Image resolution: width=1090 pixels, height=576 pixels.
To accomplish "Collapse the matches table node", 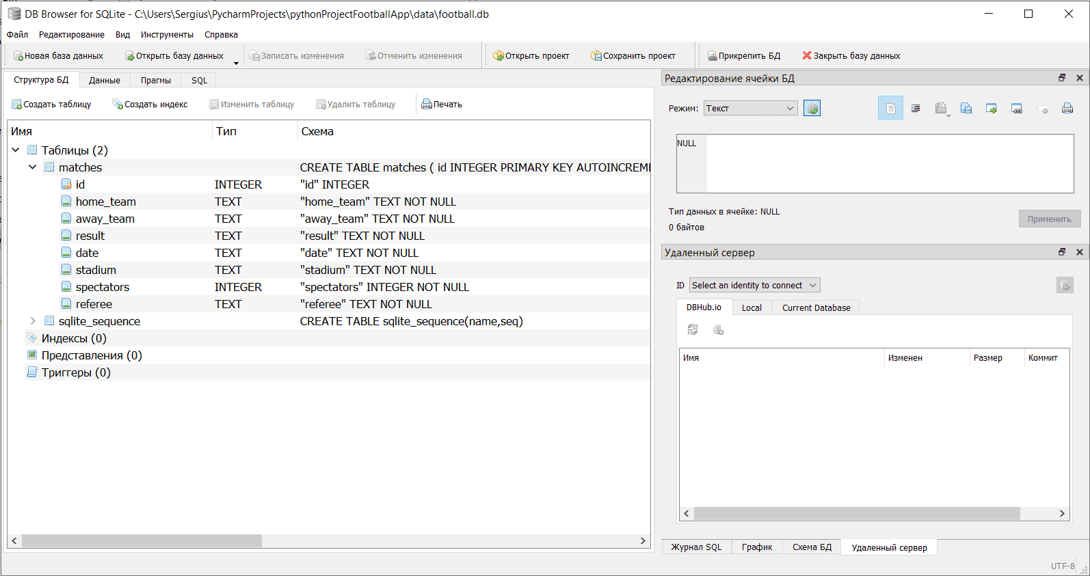I will point(32,167).
